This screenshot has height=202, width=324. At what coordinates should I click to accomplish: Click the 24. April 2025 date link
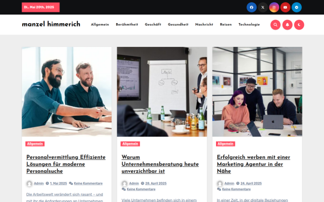pyautogui.click(x=251, y=184)
